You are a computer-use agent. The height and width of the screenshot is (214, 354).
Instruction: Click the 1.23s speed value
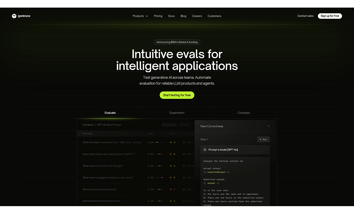[151, 142]
